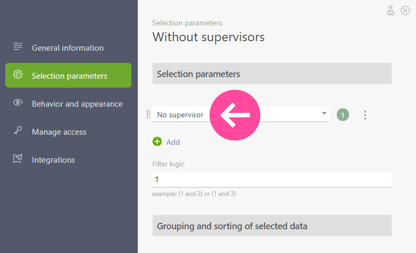Click the key icon for Manage access
416x253 pixels.
click(18, 130)
